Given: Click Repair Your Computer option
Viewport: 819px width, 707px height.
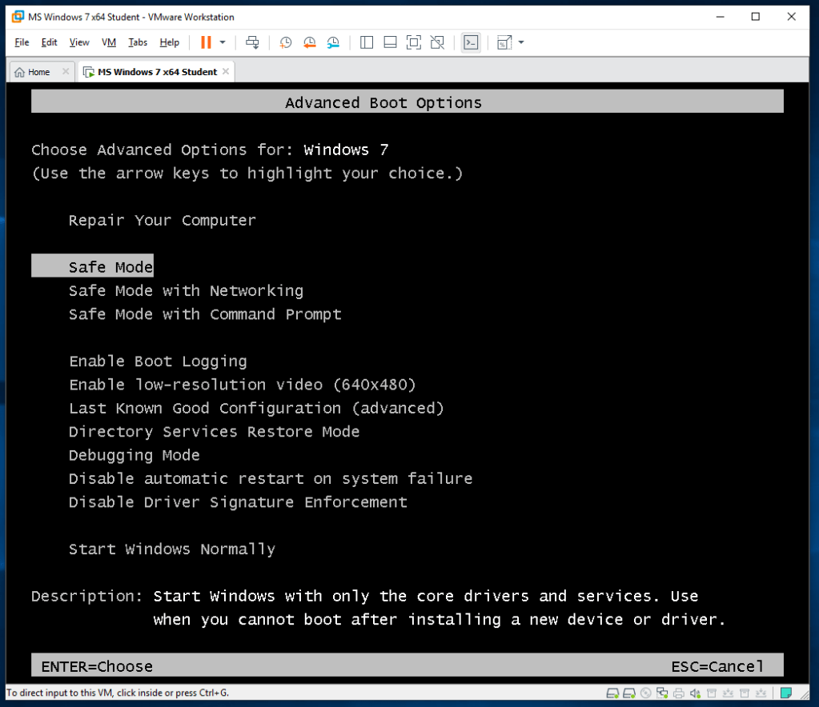Looking at the screenshot, I should click(x=163, y=220).
